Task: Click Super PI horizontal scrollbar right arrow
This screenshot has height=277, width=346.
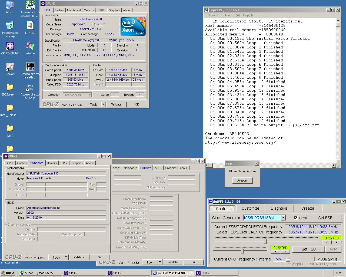Action: pos(334,165)
